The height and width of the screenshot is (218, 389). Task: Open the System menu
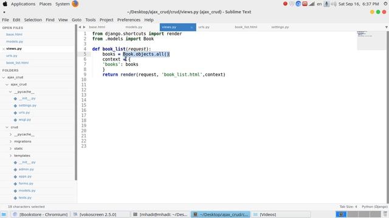[62, 4]
